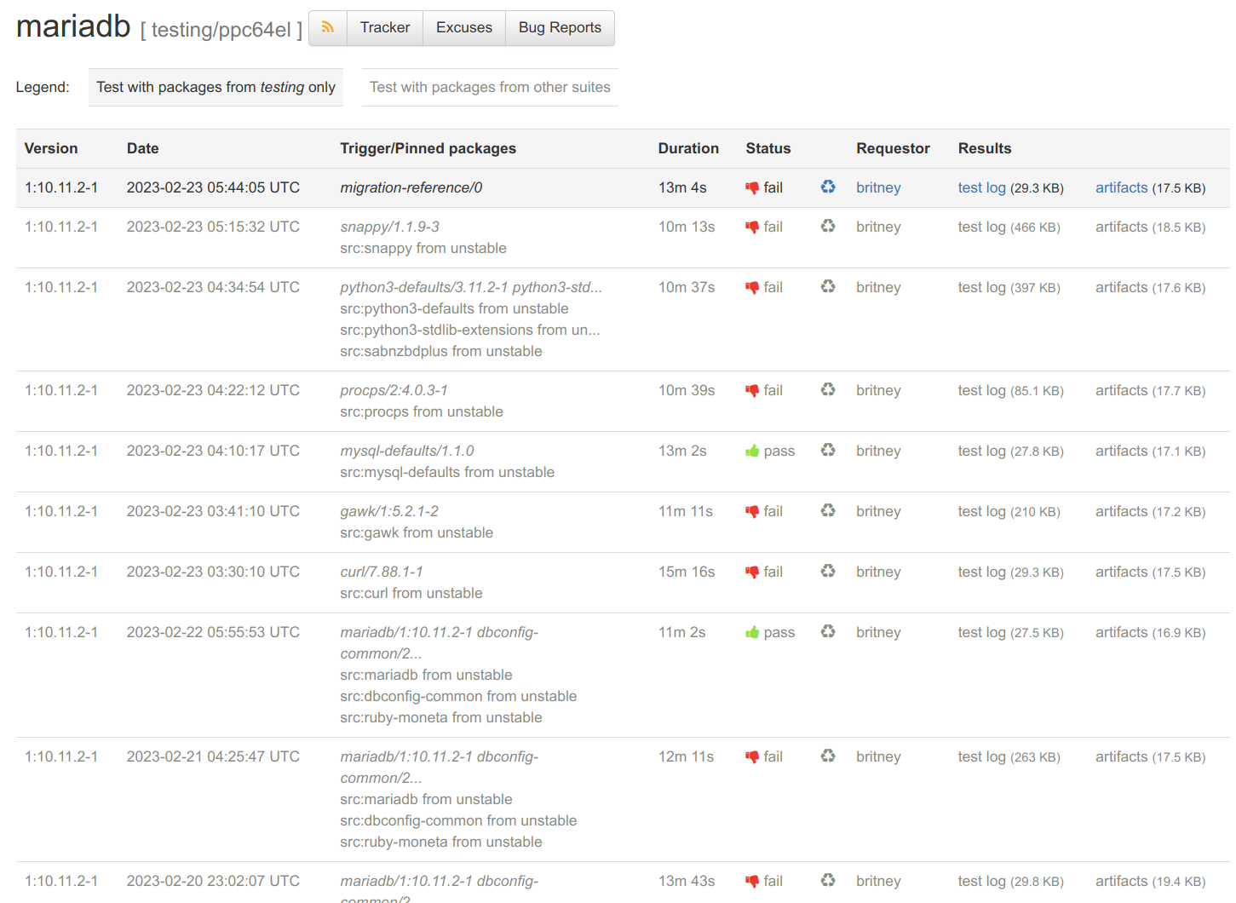Viewport: 1236px width, 903px height.
Task: Click the RSS feed icon button
Action: point(328,28)
